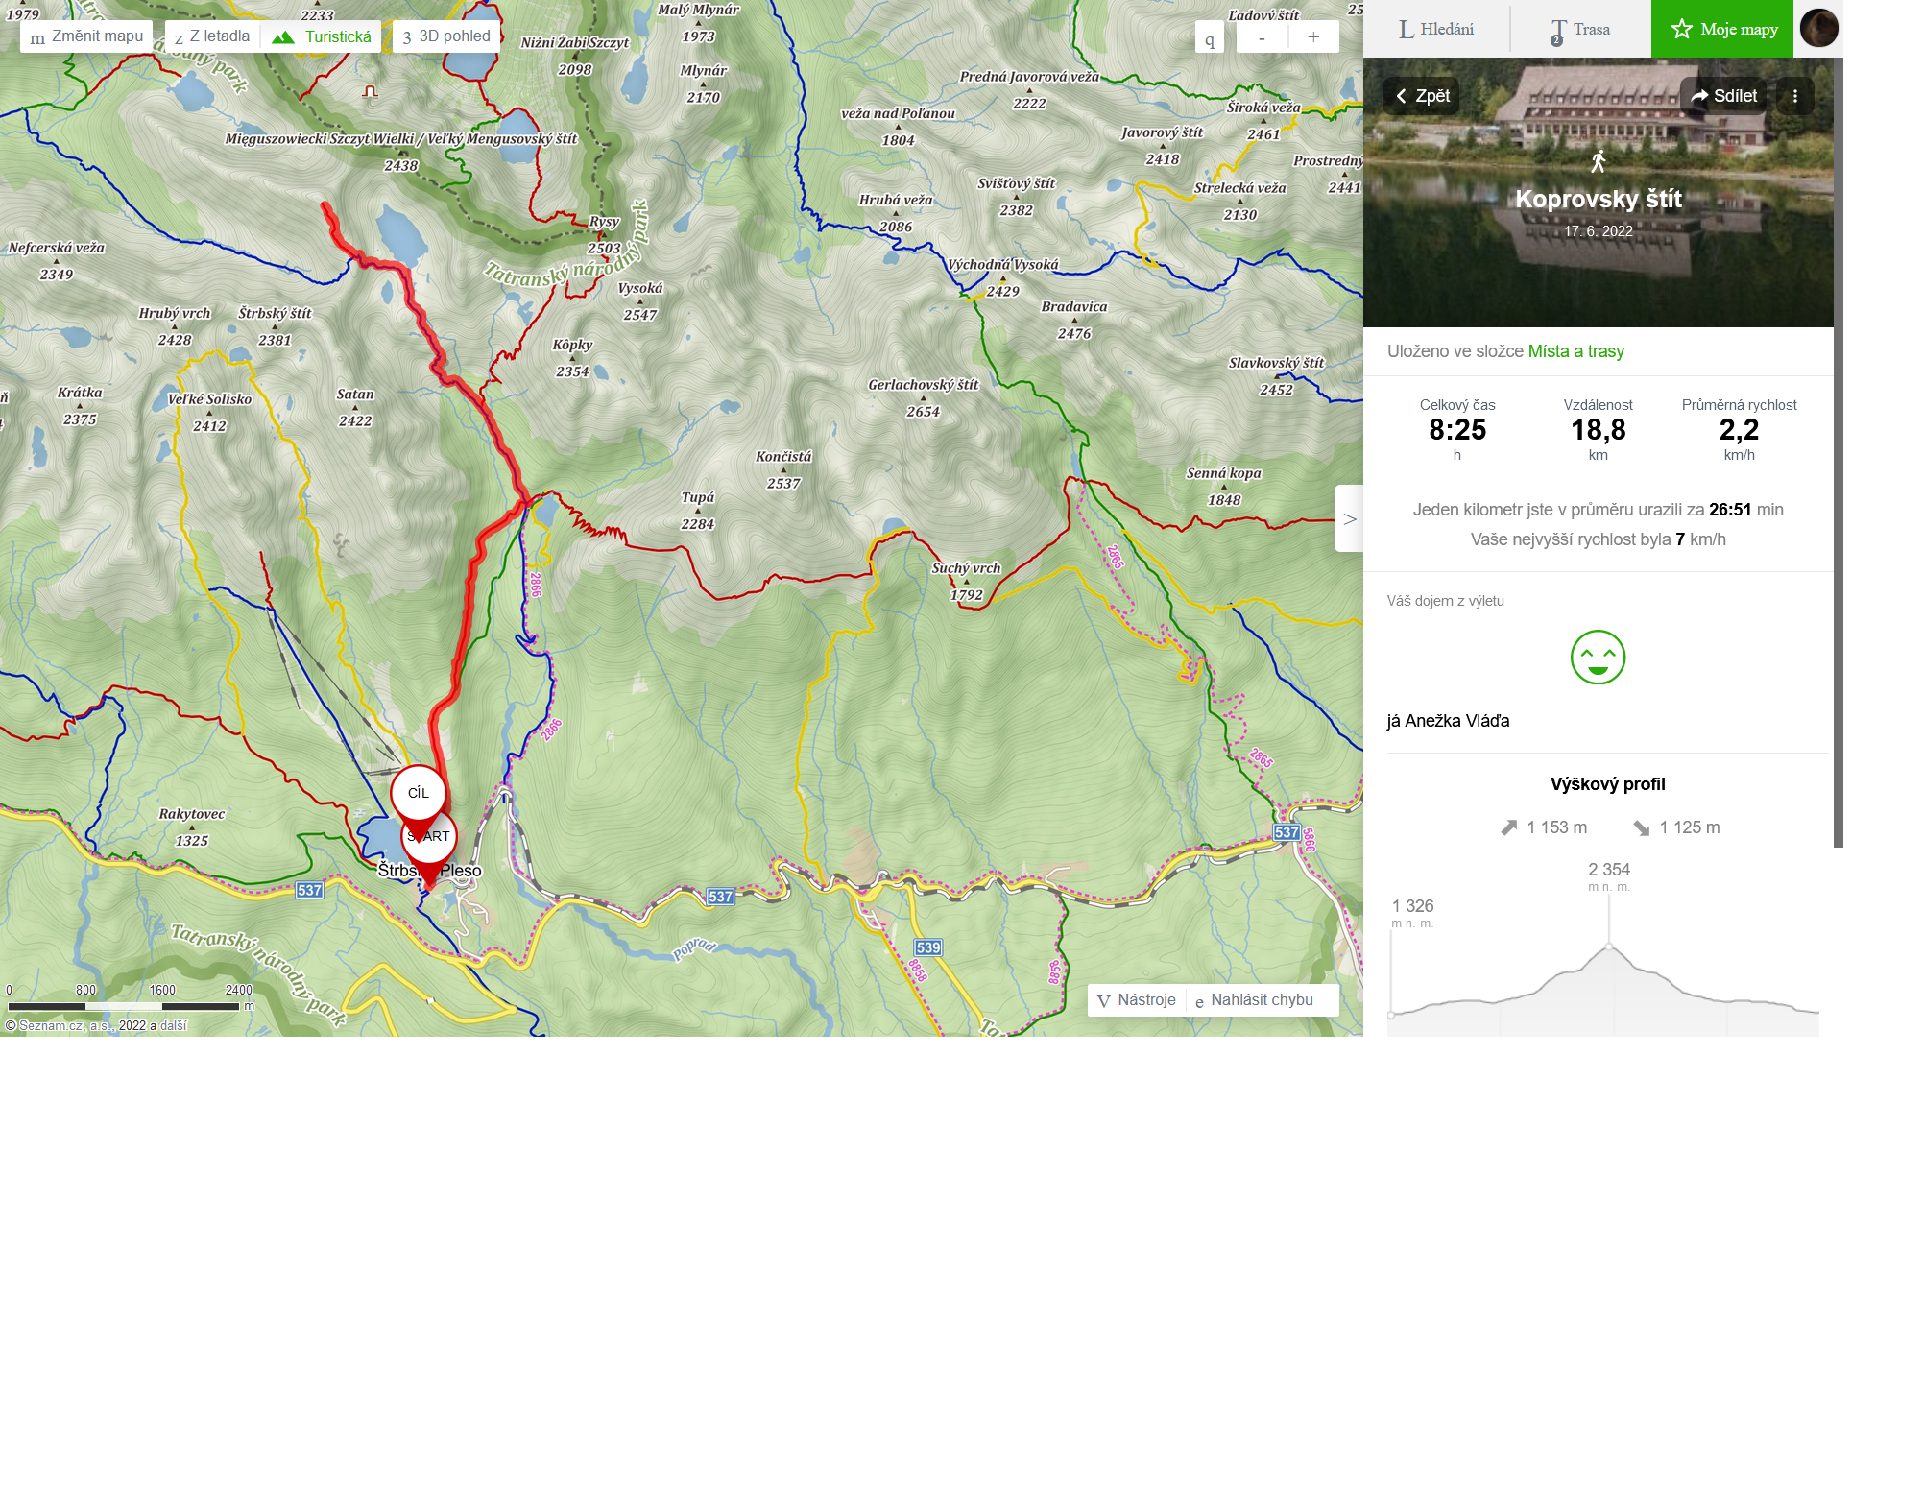Expand the Nástroje tools menu
This screenshot has height=1486, width=1924.
point(1137,1000)
